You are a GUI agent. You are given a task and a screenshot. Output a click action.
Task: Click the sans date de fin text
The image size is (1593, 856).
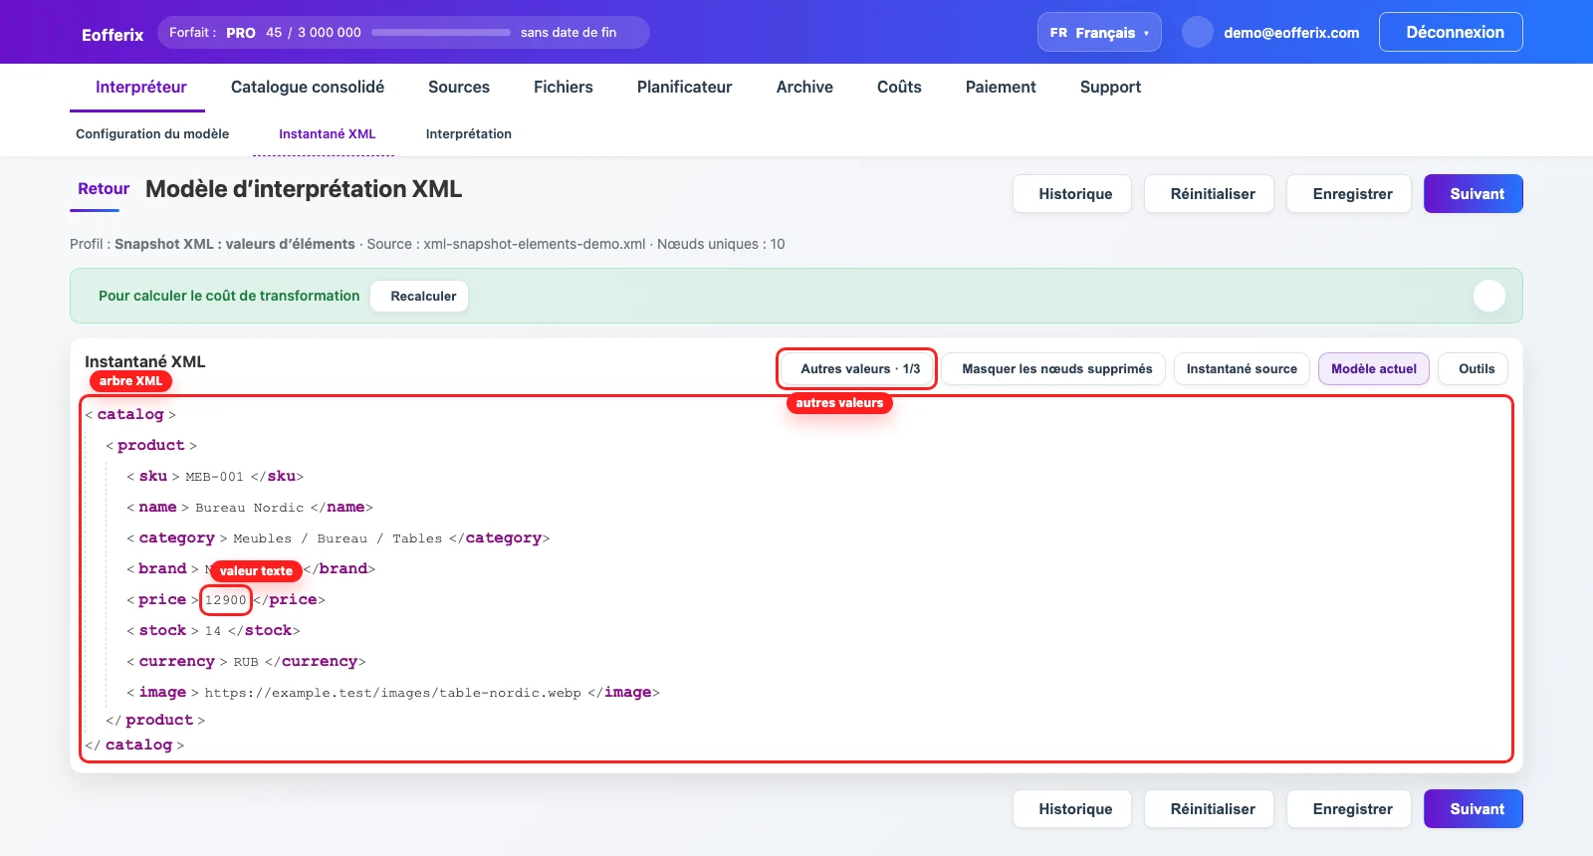coord(569,32)
